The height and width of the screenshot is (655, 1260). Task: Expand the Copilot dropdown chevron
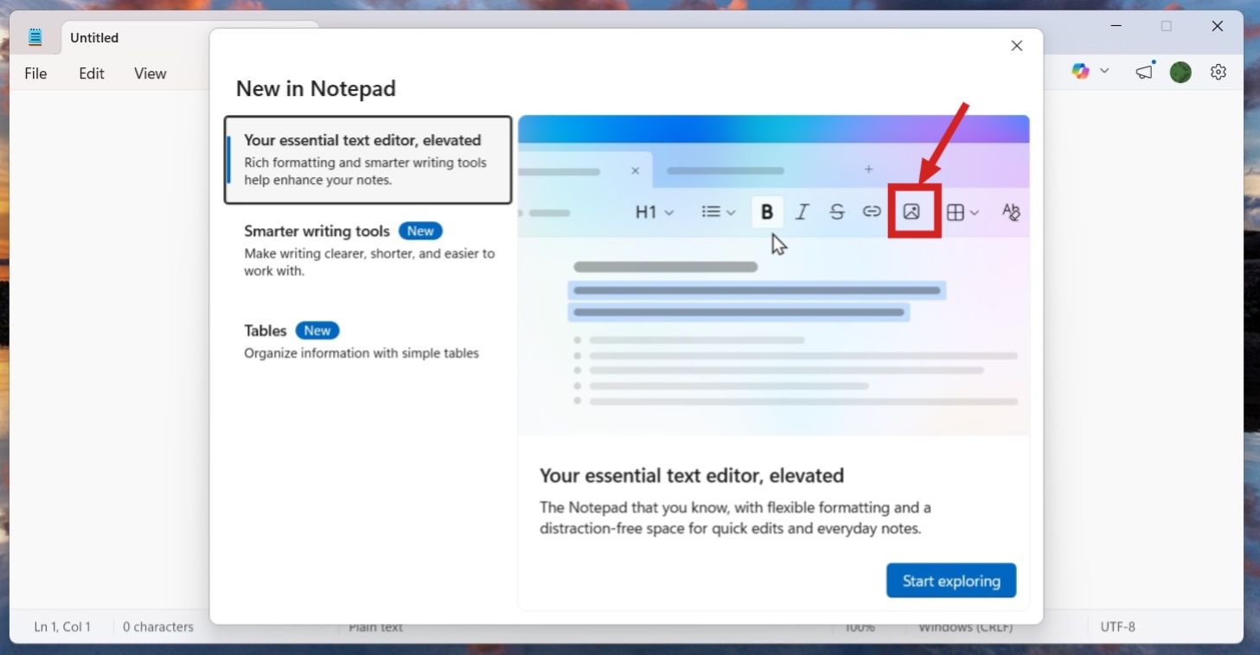click(x=1104, y=72)
